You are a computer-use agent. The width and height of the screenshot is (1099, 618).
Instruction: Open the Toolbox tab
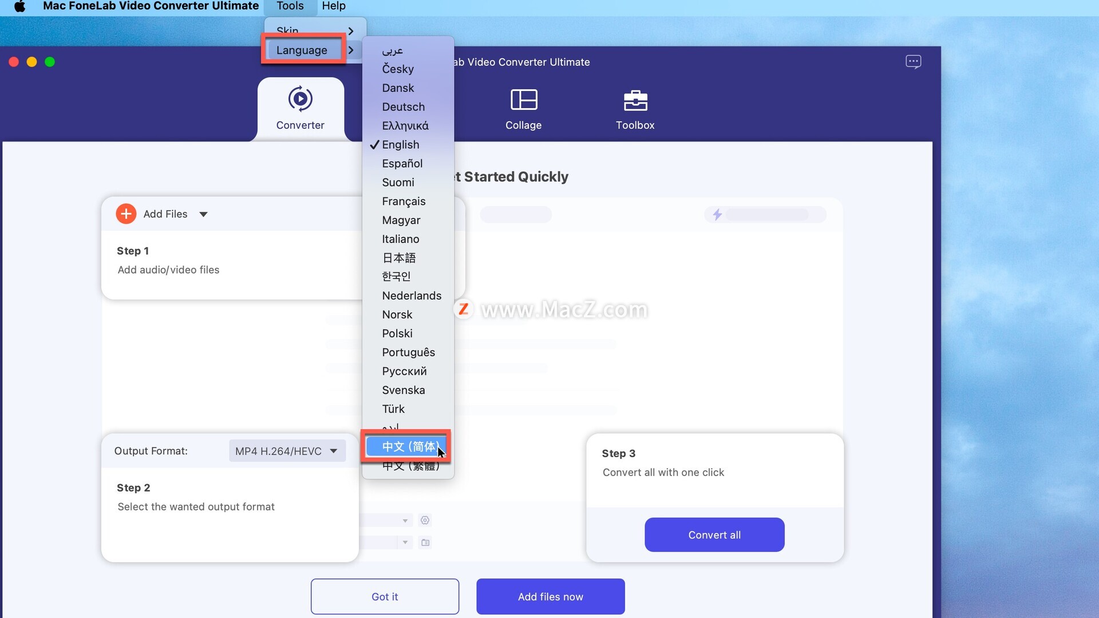coord(635,109)
